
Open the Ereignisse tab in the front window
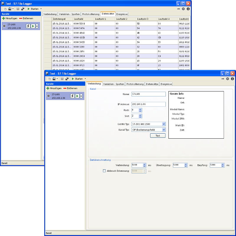click(x=166, y=84)
